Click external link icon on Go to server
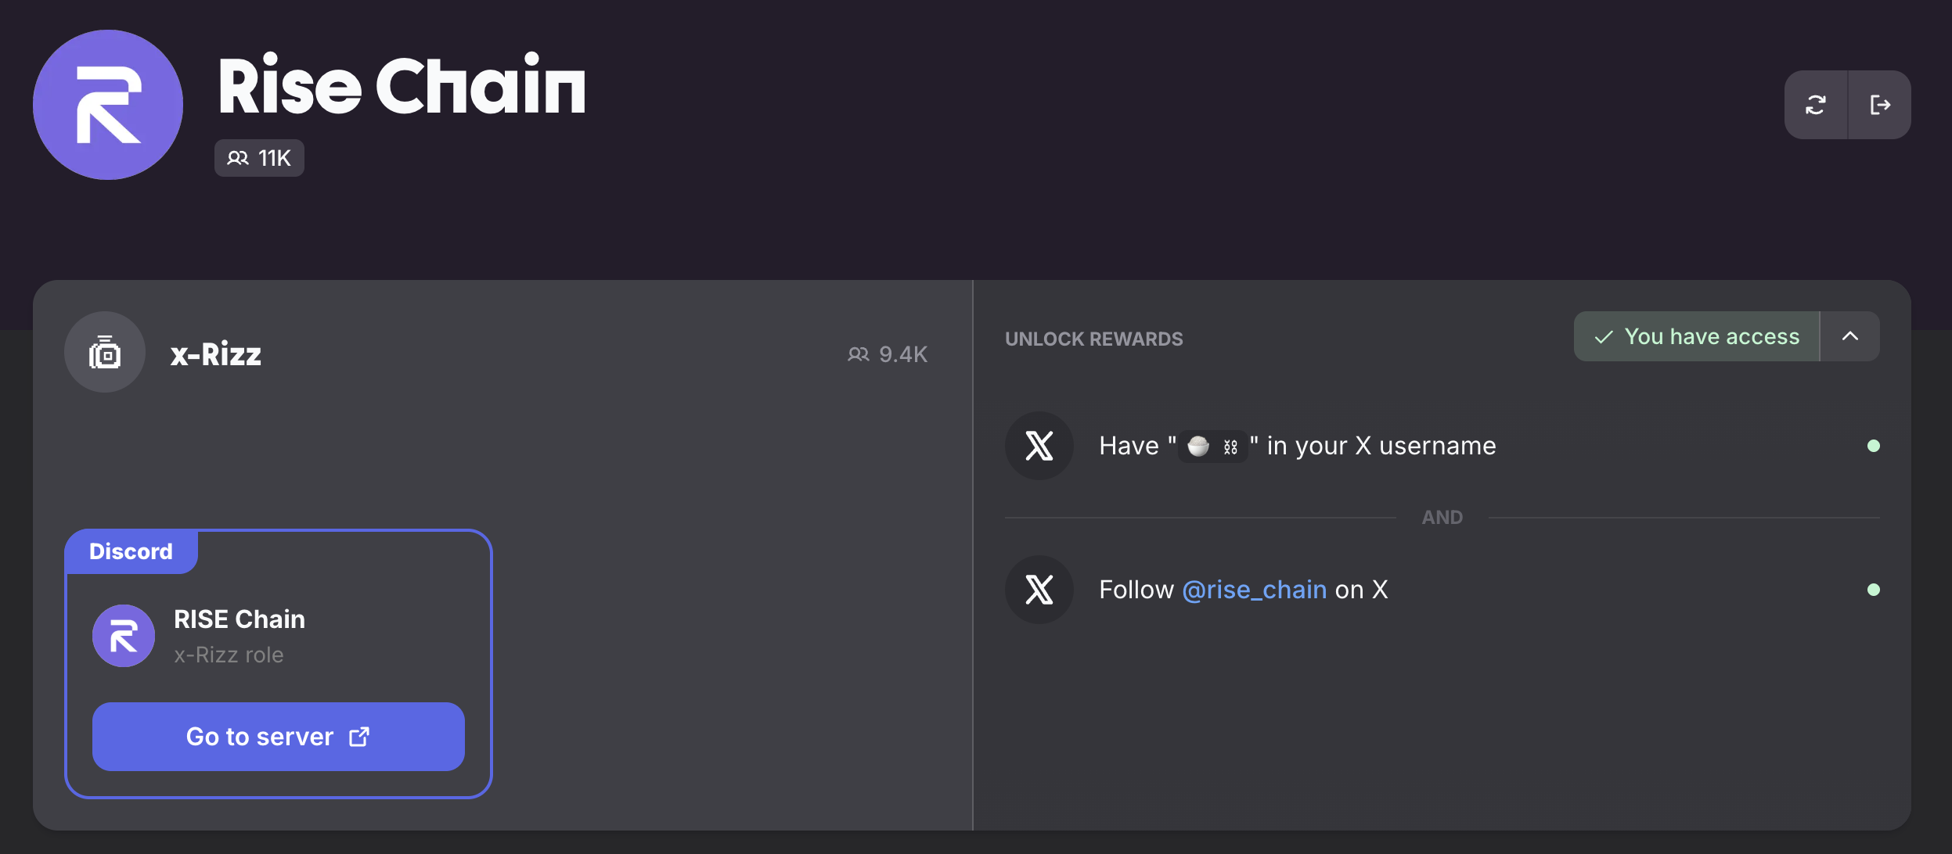The image size is (1952, 854). point(359,737)
